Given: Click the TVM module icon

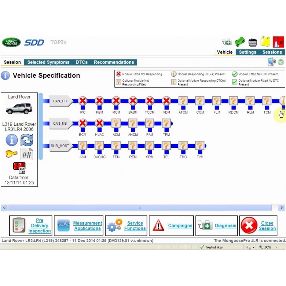Looking at the screenshot, I should (x=200, y=146).
